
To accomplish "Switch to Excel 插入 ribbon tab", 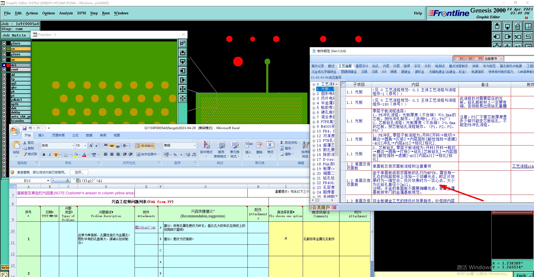I will [x=41, y=135].
